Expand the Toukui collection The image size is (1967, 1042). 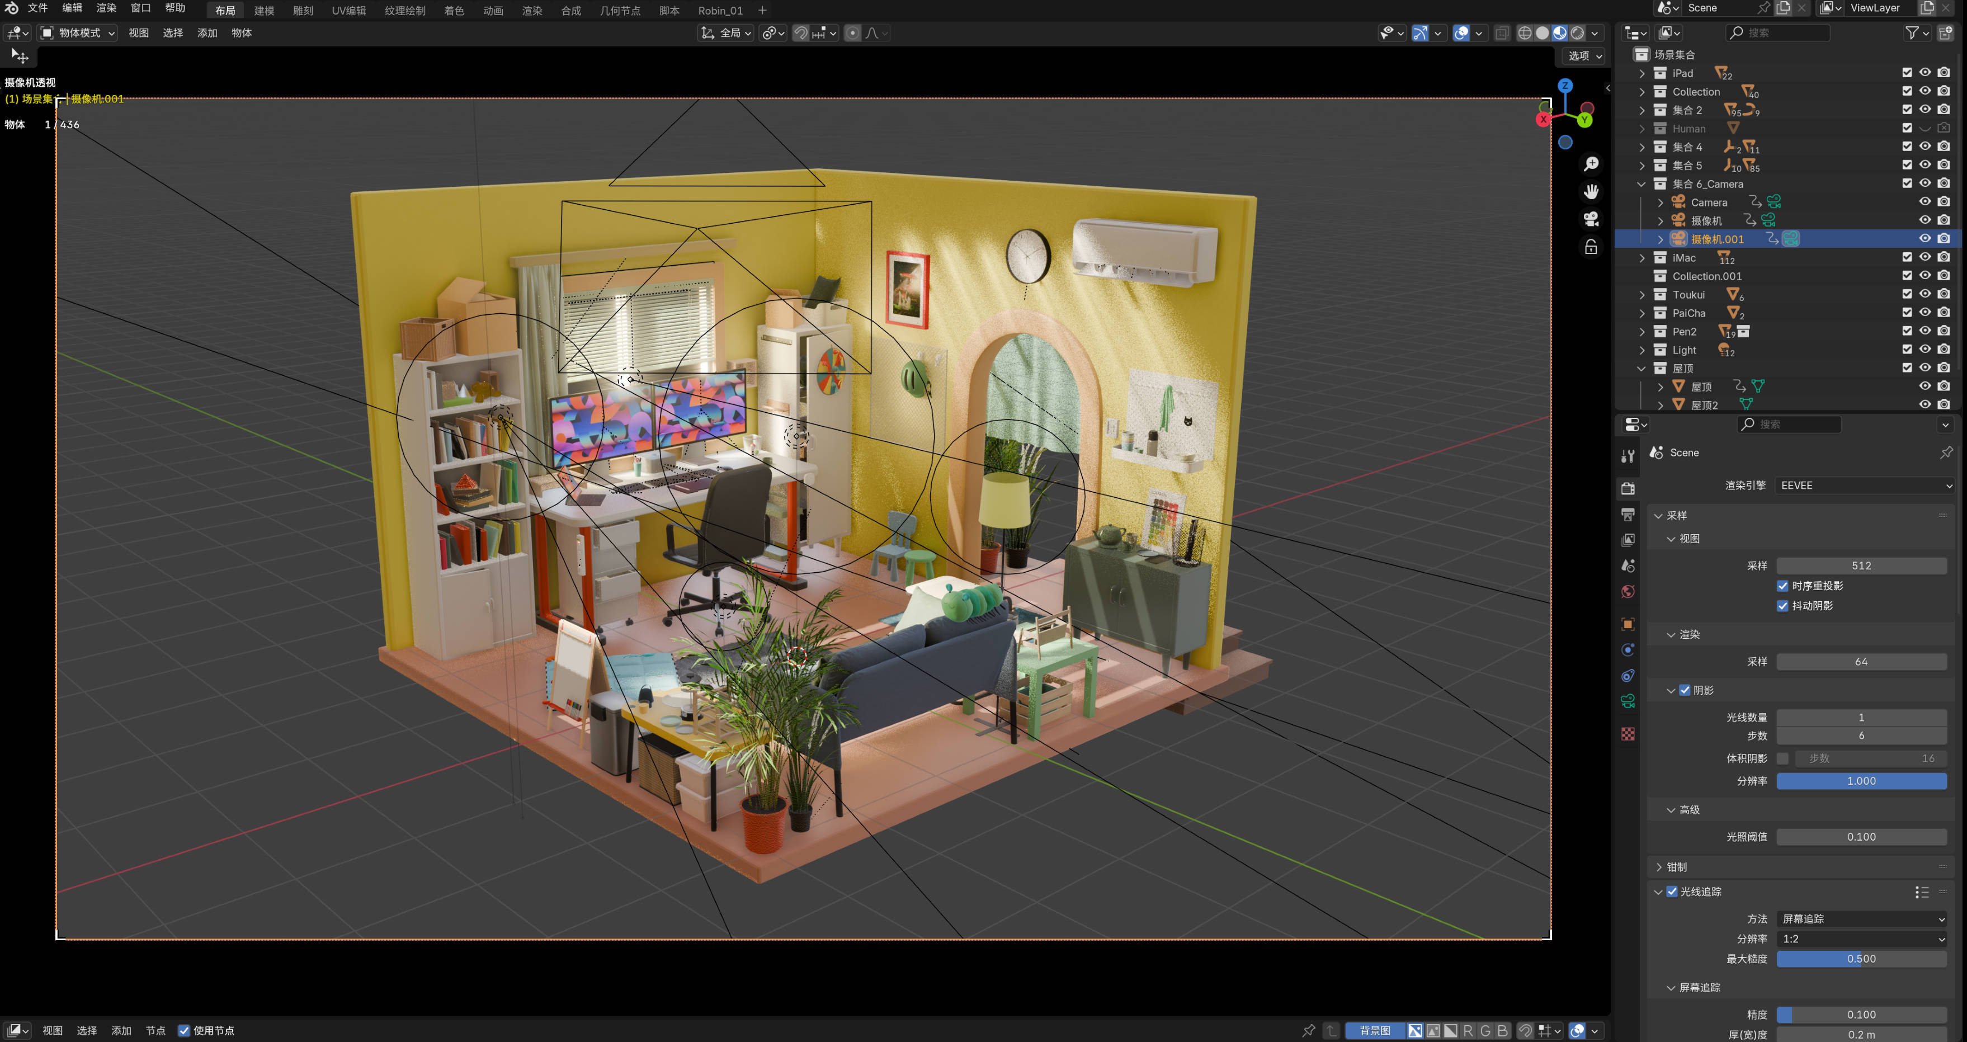point(1641,295)
